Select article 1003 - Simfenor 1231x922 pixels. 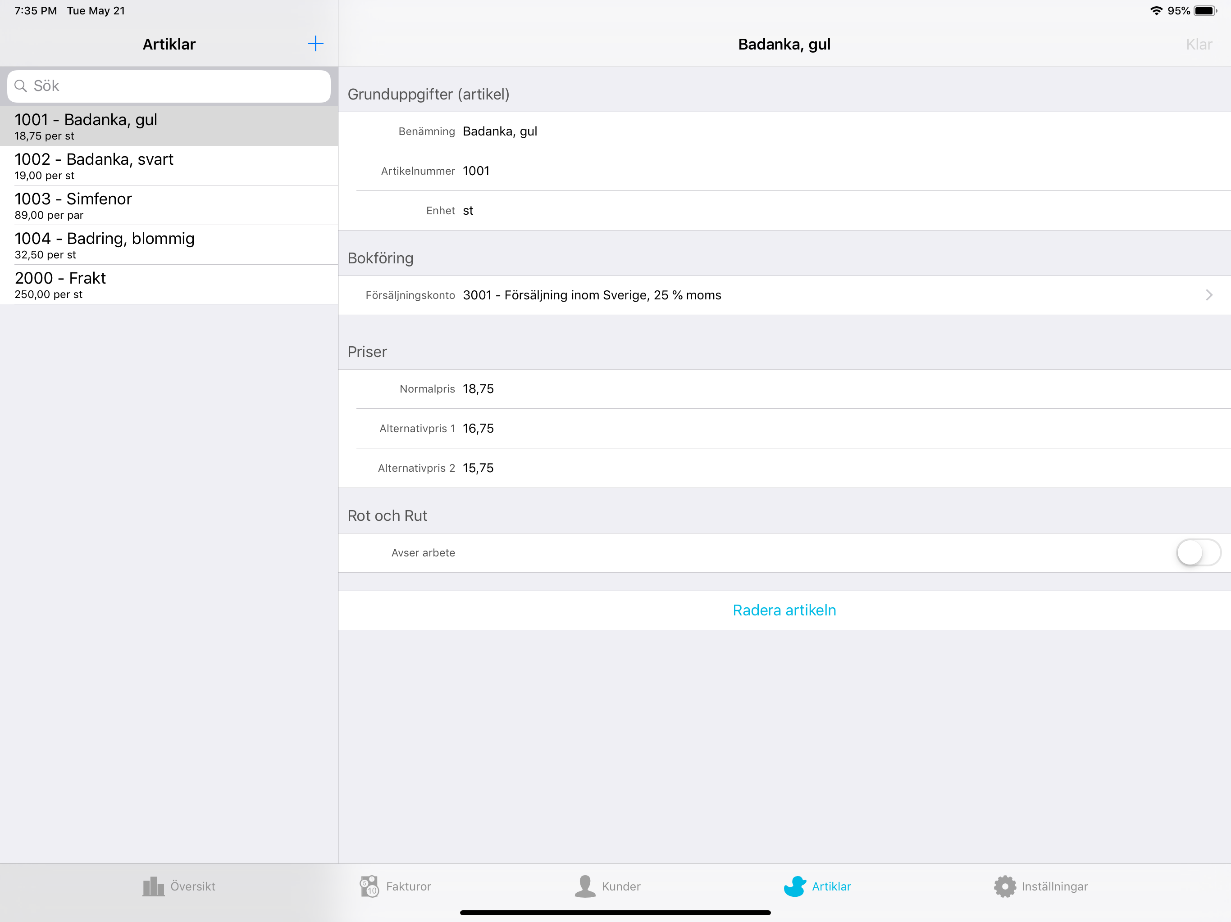click(169, 205)
